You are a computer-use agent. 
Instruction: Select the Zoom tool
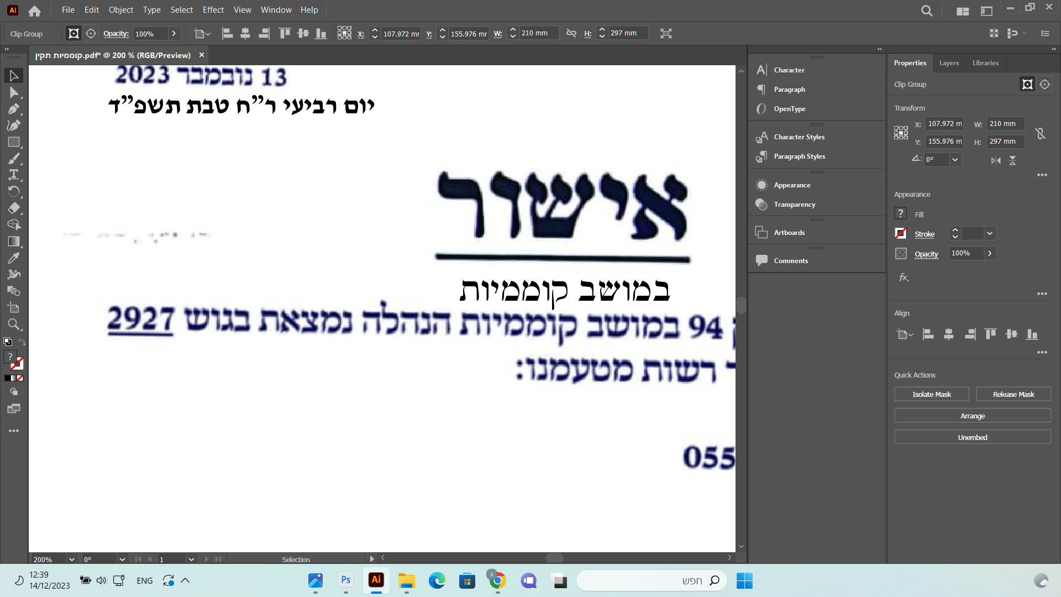(x=14, y=324)
